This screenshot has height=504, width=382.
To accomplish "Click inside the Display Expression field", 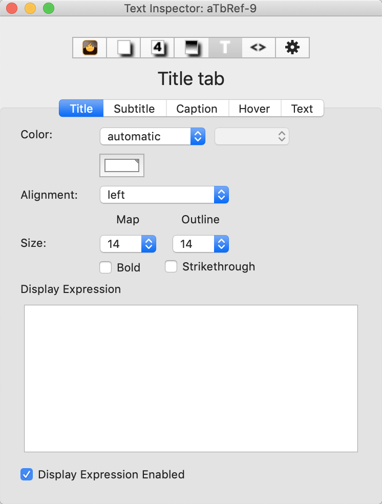I will pos(190,377).
